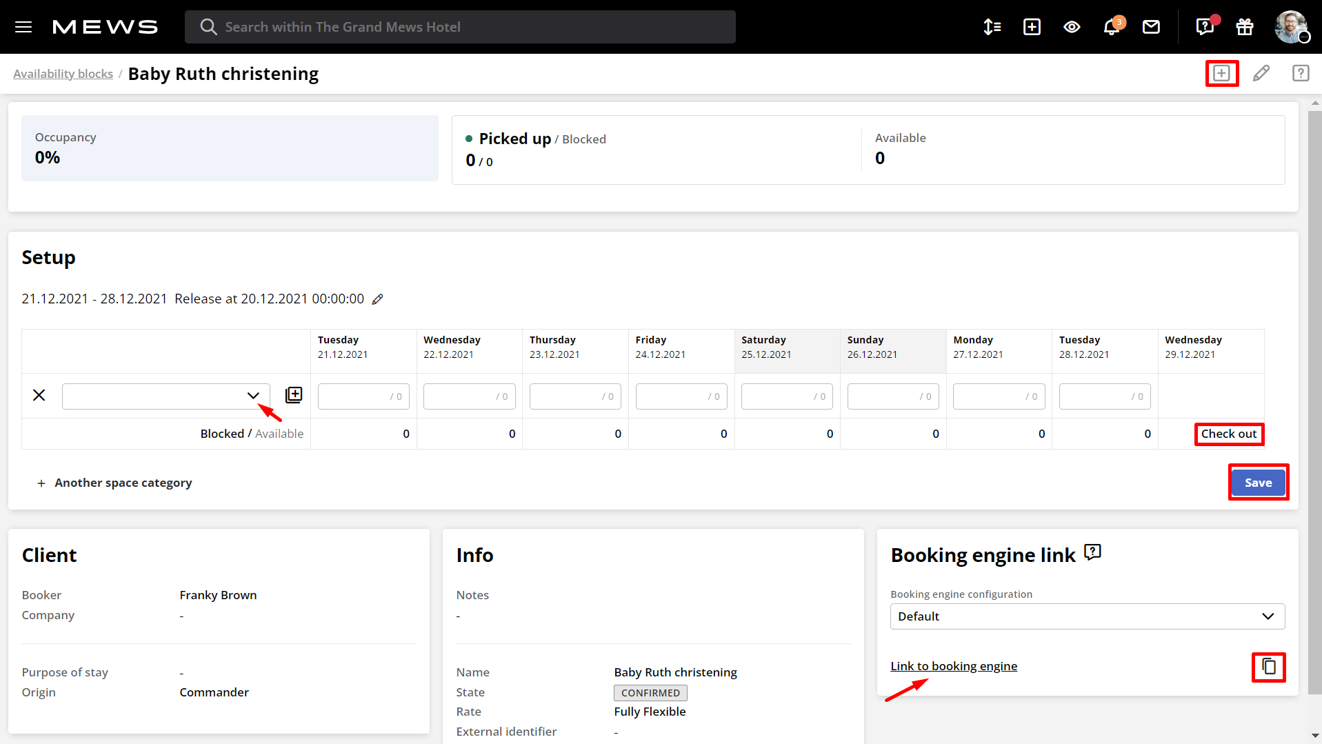Click the highlighted add icon beside the pencil
This screenshot has height=744, width=1322.
1221,73
